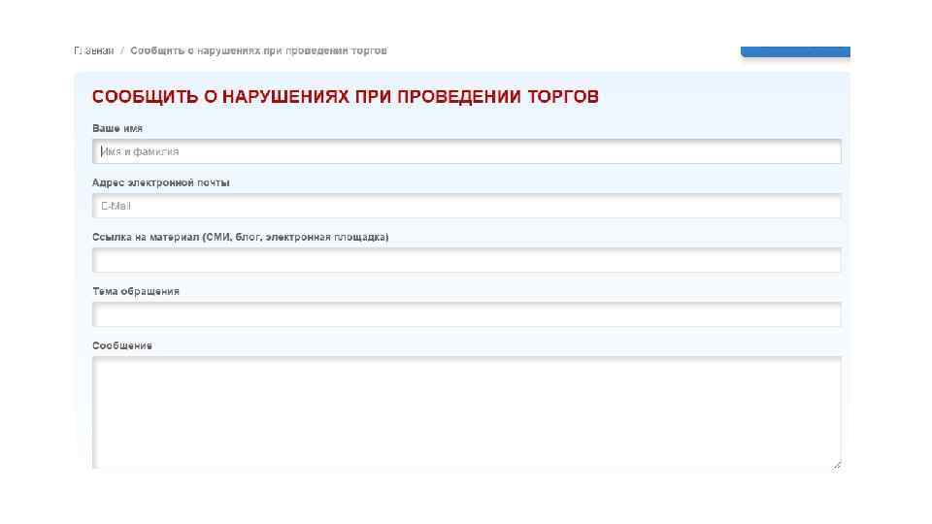The image size is (932, 524).
Task: Click the Главная breadcrumb link
Action: (x=94, y=50)
